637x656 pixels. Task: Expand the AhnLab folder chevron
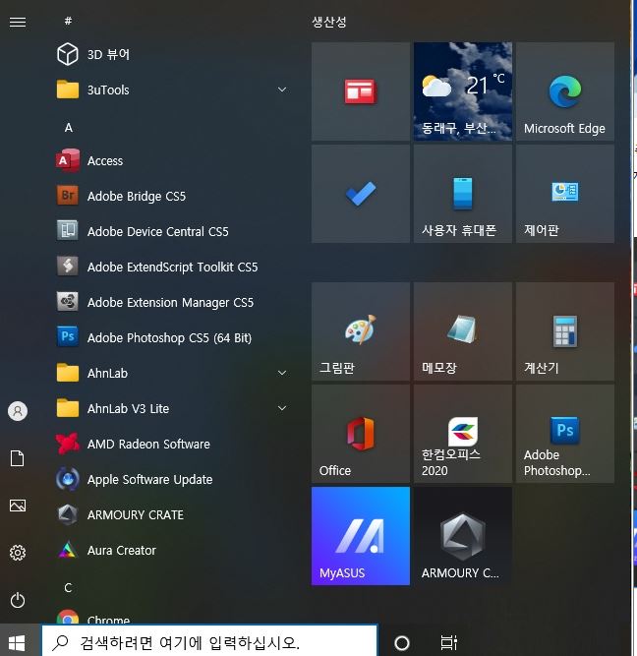282,373
